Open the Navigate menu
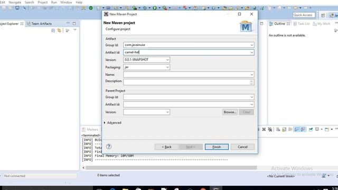 click(15, 2)
